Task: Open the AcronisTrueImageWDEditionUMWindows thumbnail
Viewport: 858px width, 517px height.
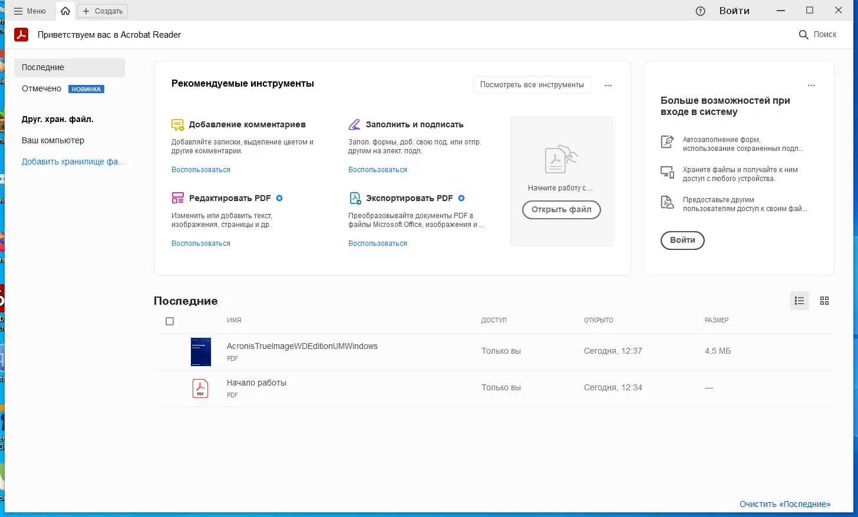Action: point(201,352)
